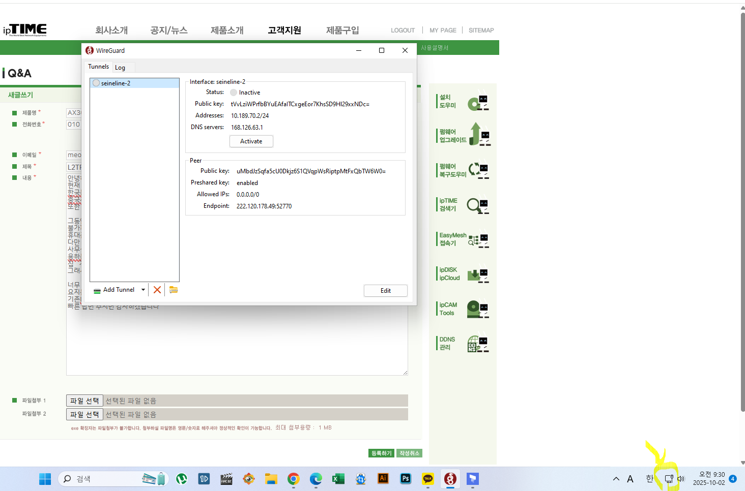The image size is (745, 491).
Task: Cancel writing with 작성취소 button
Action: [409, 453]
